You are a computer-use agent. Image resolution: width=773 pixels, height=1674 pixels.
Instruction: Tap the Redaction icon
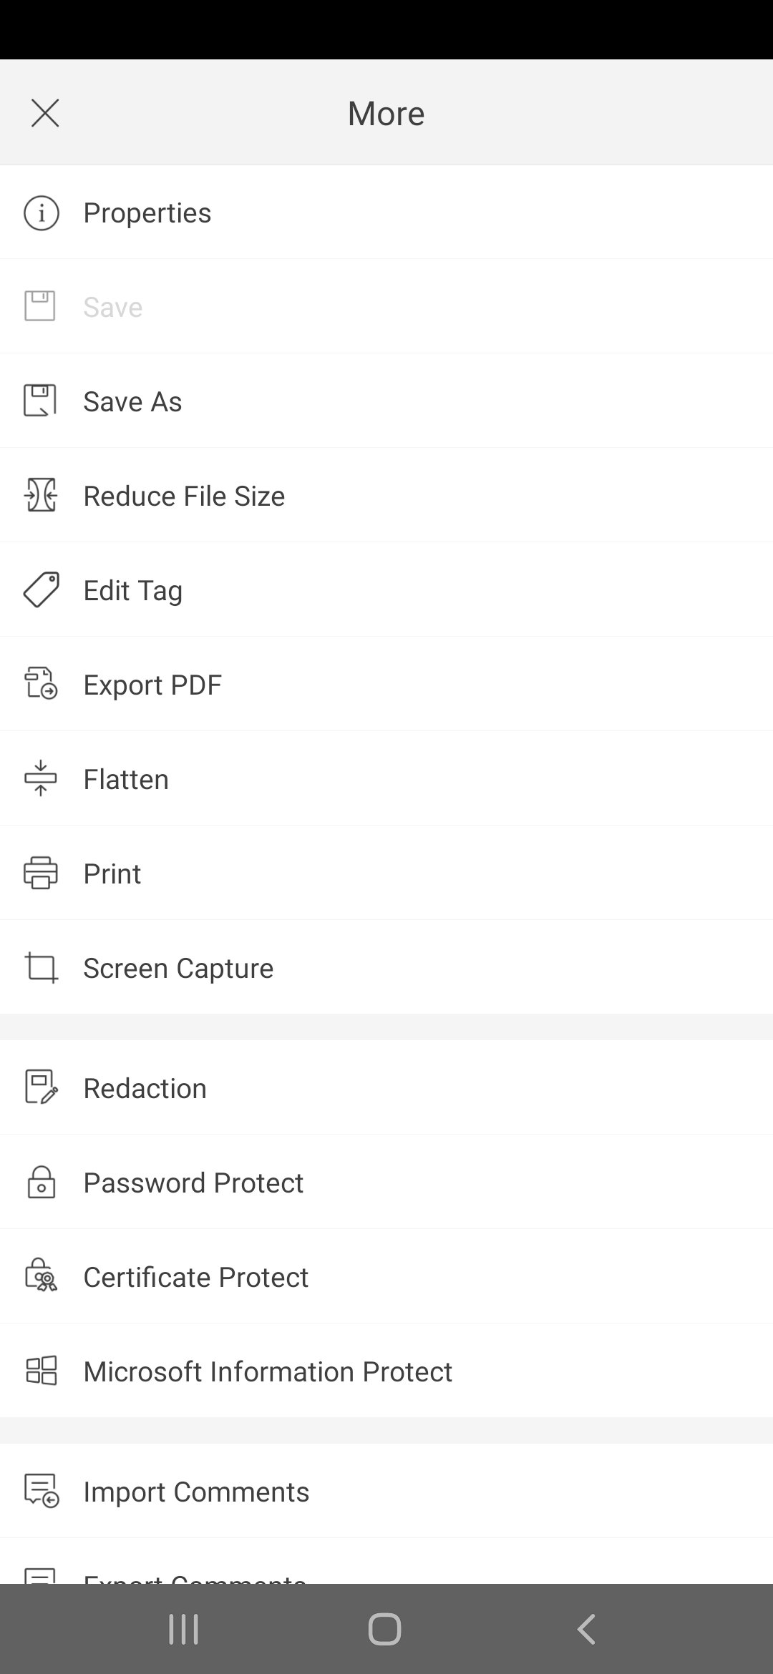41,1087
